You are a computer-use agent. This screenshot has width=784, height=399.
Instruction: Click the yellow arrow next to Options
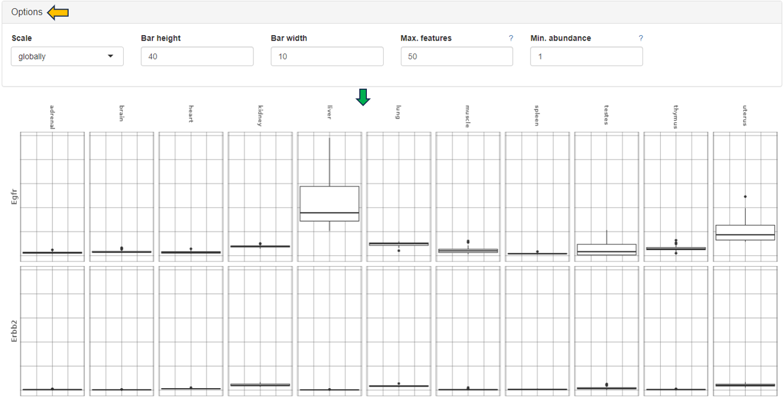click(x=58, y=12)
